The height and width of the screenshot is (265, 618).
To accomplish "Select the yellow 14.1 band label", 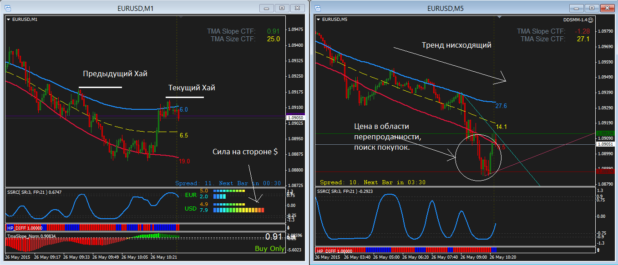I will pyautogui.click(x=501, y=127).
